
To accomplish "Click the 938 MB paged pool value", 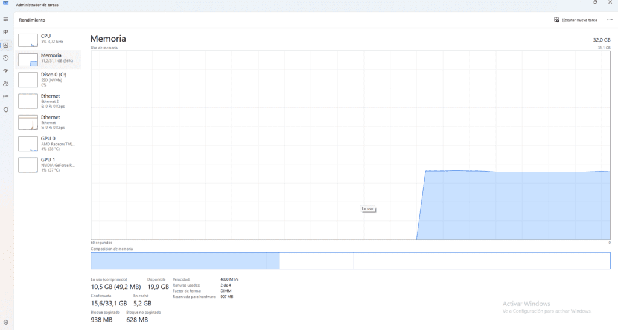I will coord(101,320).
